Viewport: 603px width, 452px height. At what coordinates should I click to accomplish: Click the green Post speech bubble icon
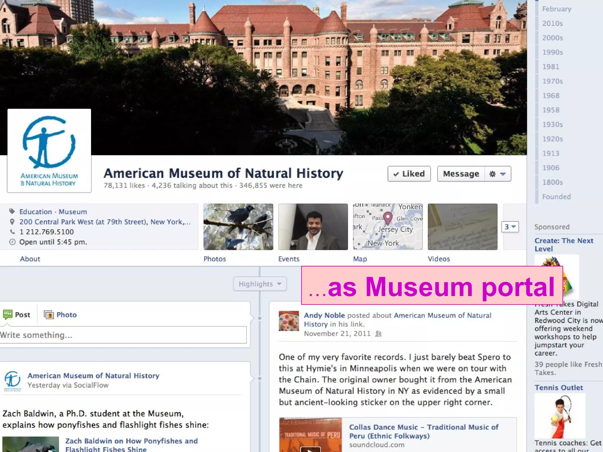[8, 315]
